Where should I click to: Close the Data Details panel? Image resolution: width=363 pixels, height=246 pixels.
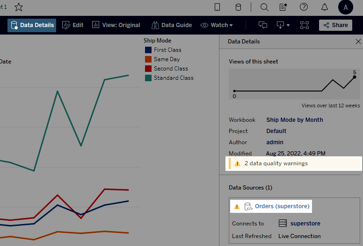pyautogui.click(x=358, y=42)
